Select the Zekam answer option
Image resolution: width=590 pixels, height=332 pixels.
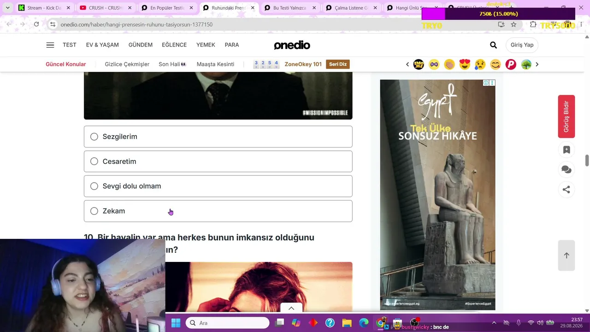coord(218,211)
